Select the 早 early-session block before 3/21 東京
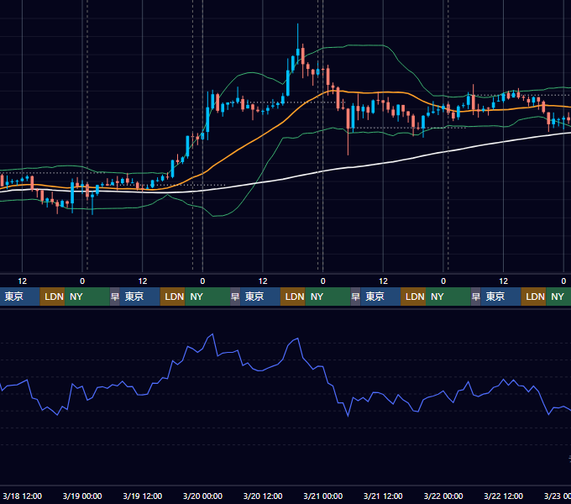This screenshot has width=571, height=504. click(x=355, y=297)
